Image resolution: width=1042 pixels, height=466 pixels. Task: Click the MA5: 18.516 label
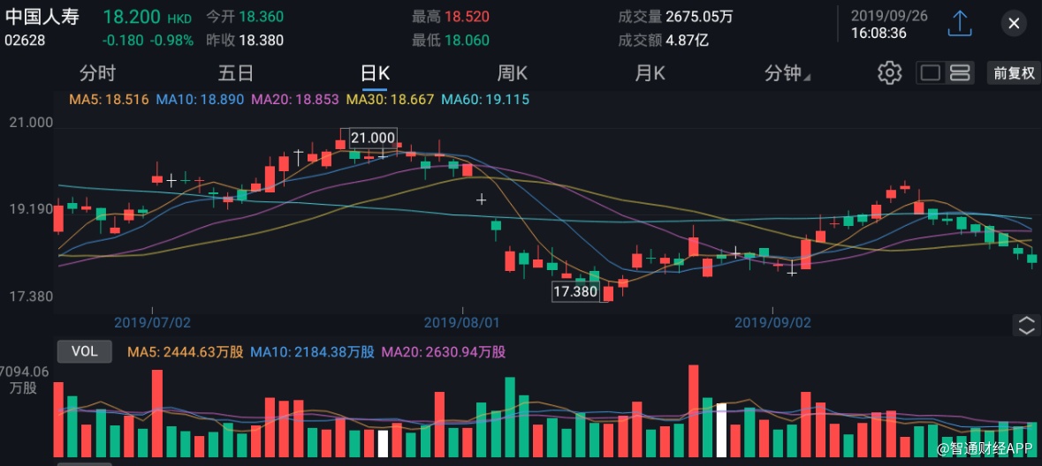[x=109, y=101]
